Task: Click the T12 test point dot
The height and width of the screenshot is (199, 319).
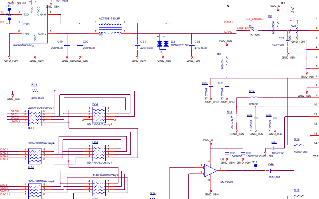Action: tap(256, 166)
